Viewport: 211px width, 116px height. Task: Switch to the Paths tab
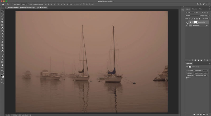pyautogui.click(x=200, y=9)
